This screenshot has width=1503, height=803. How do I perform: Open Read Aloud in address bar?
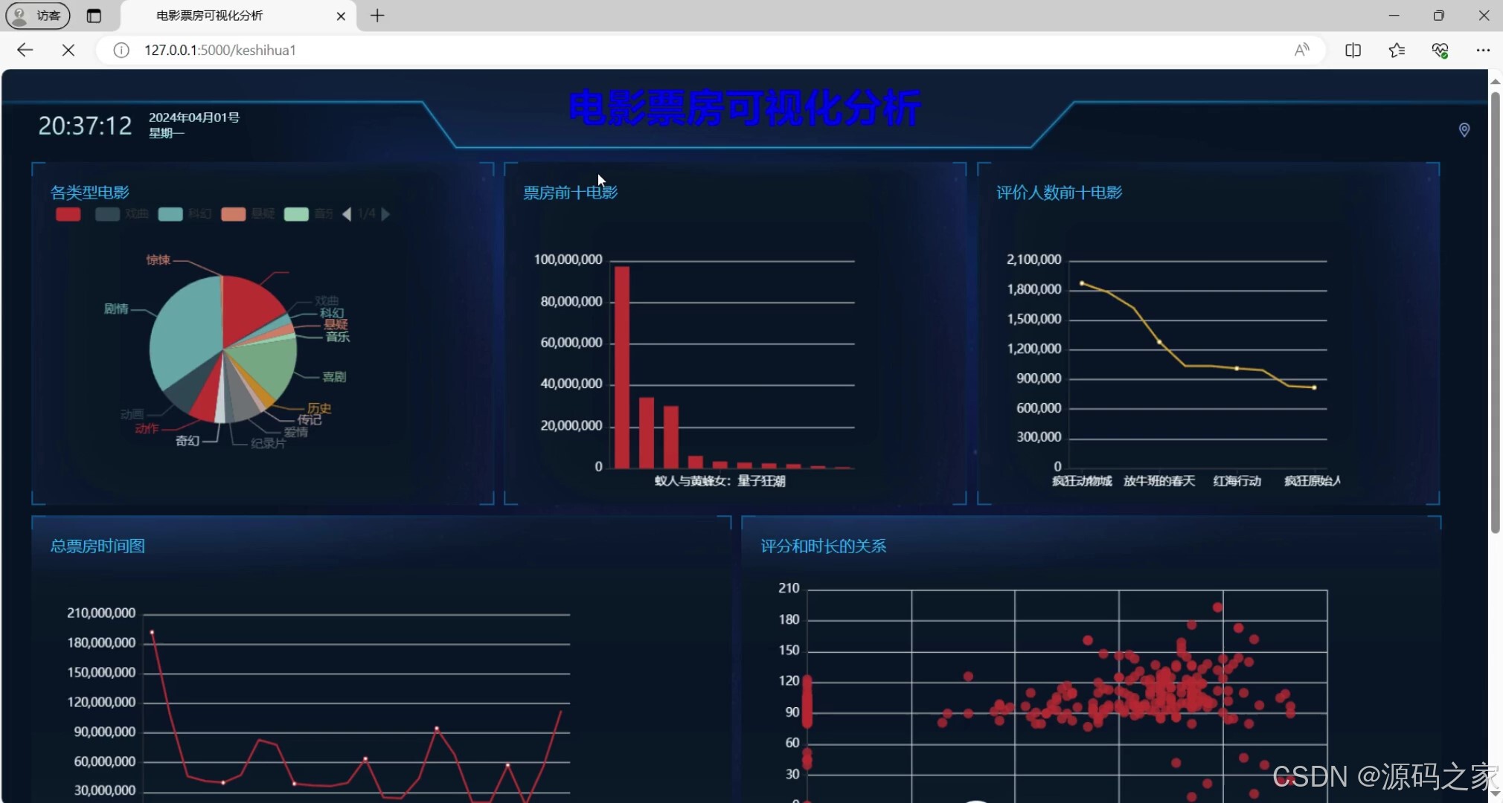coord(1301,50)
